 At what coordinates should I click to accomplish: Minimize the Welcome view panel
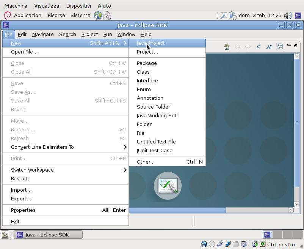point(289,45)
